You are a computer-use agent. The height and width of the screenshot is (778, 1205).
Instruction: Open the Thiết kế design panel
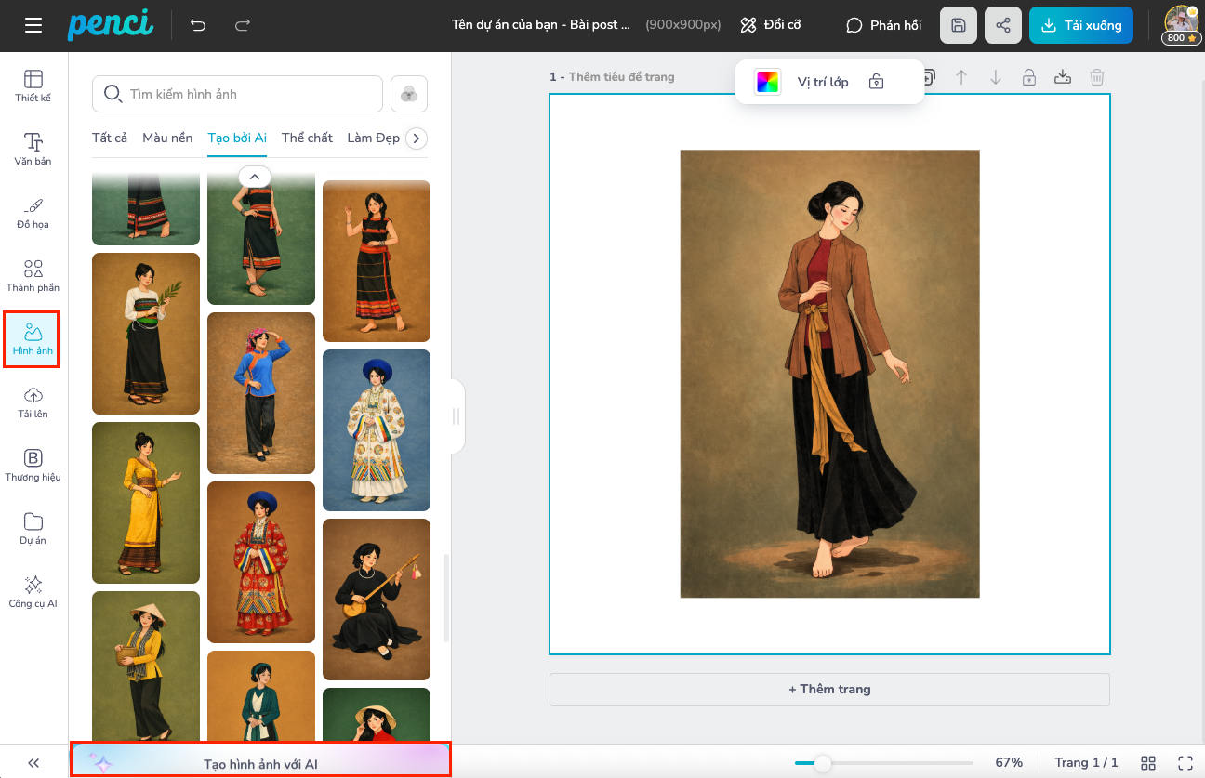[x=33, y=86]
